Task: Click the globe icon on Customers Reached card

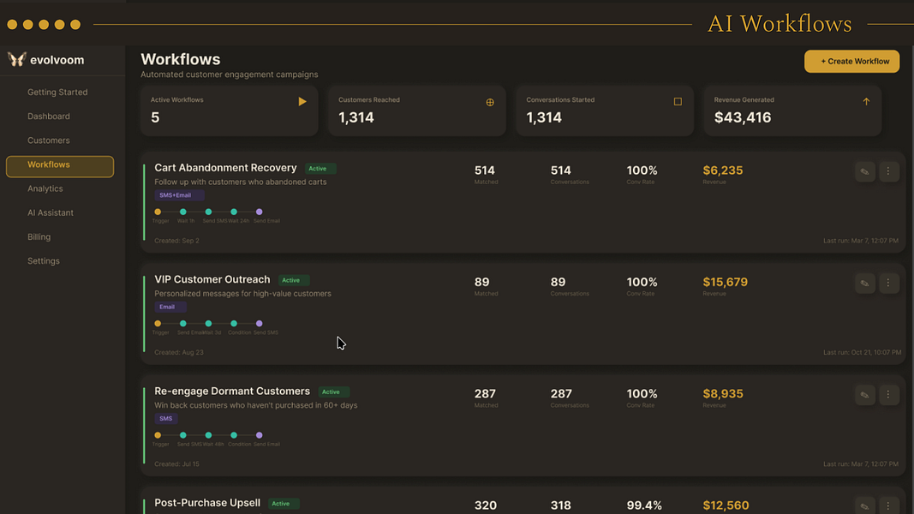Action: click(x=490, y=102)
